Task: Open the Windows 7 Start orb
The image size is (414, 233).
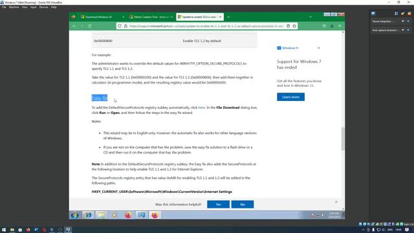Action: point(75,215)
